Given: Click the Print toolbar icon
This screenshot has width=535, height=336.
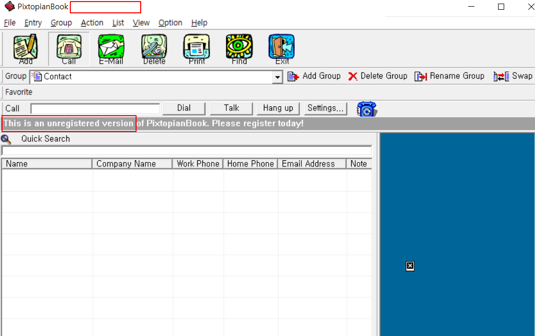Looking at the screenshot, I should point(197,49).
